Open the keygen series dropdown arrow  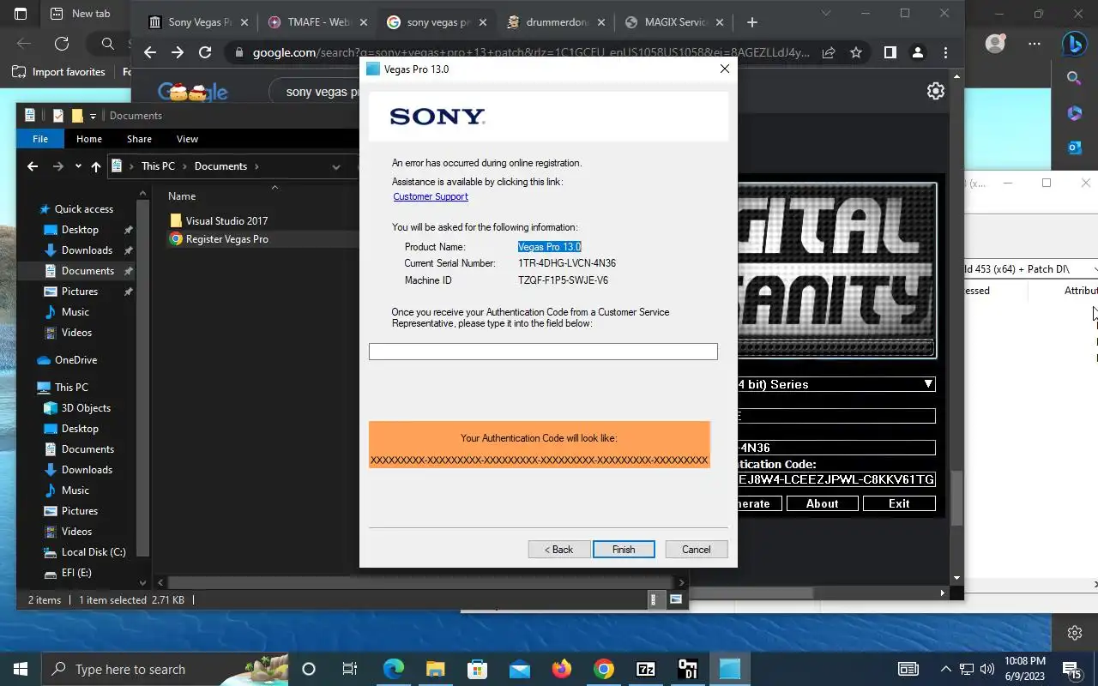click(x=928, y=384)
